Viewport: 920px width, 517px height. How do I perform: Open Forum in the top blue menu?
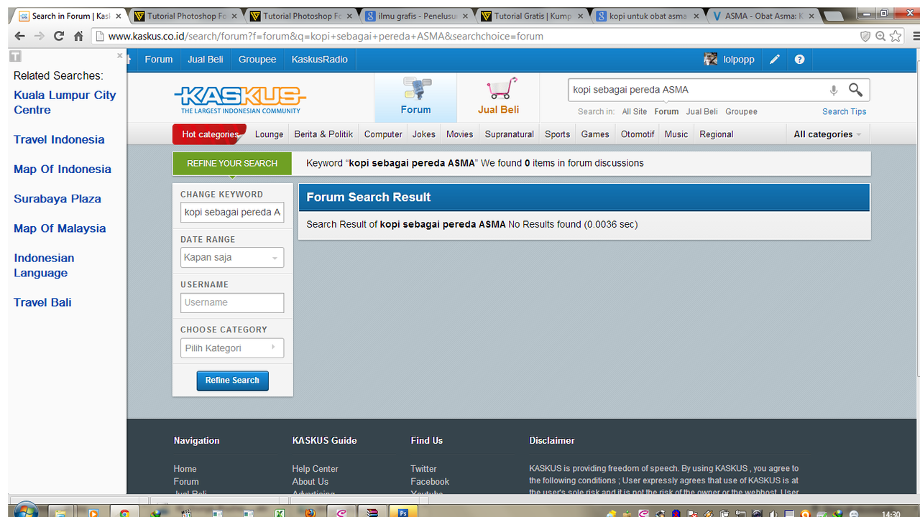[x=159, y=60]
